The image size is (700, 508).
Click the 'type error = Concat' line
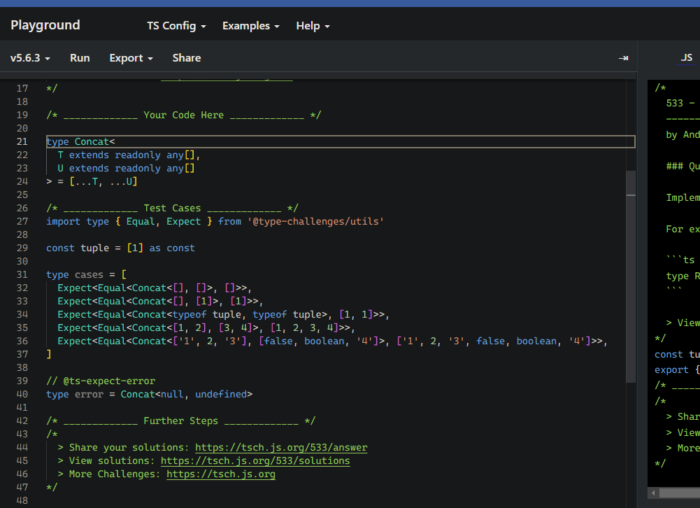[x=149, y=395]
